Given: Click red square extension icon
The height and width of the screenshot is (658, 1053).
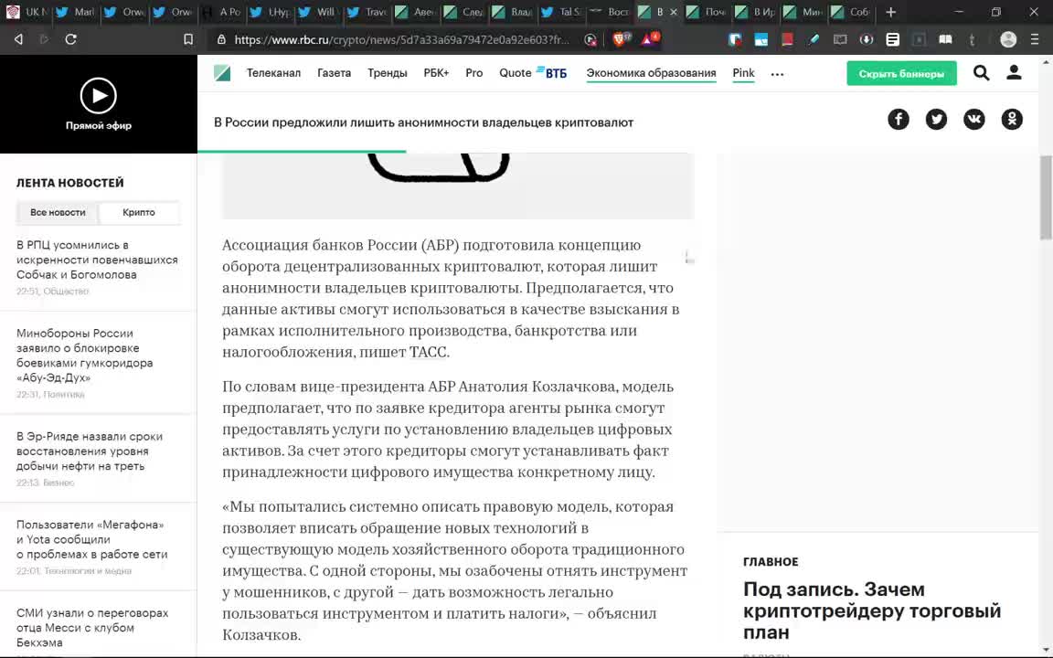Looking at the screenshot, I should click(787, 39).
